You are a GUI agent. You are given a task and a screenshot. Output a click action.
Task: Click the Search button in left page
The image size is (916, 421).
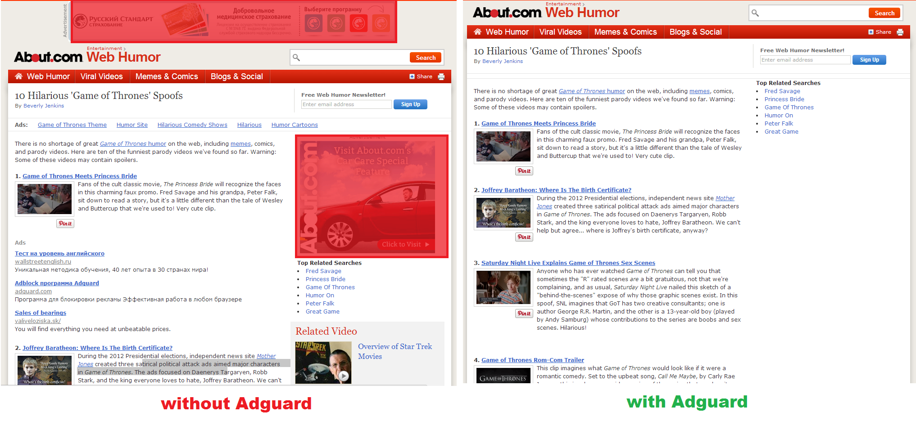(426, 58)
